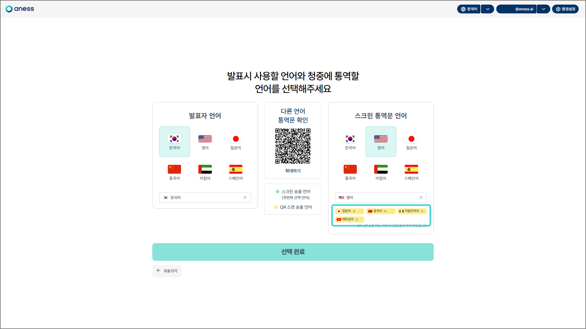The height and width of the screenshot is (329, 586).
Task: Open the account dropdown next to @aness.ai
Action: pos(543,9)
